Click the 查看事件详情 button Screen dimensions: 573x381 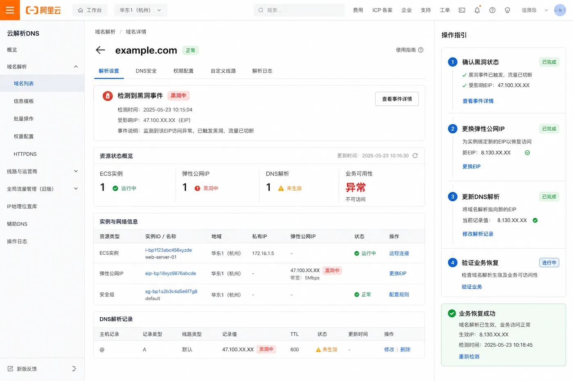(397, 99)
